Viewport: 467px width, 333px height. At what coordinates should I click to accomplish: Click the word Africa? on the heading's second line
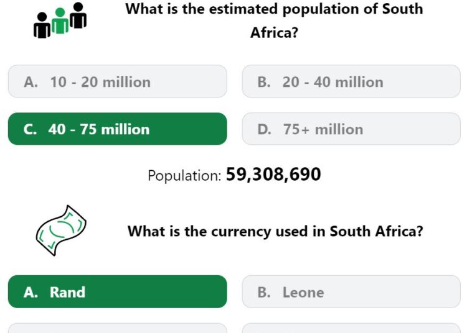pos(274,32)
